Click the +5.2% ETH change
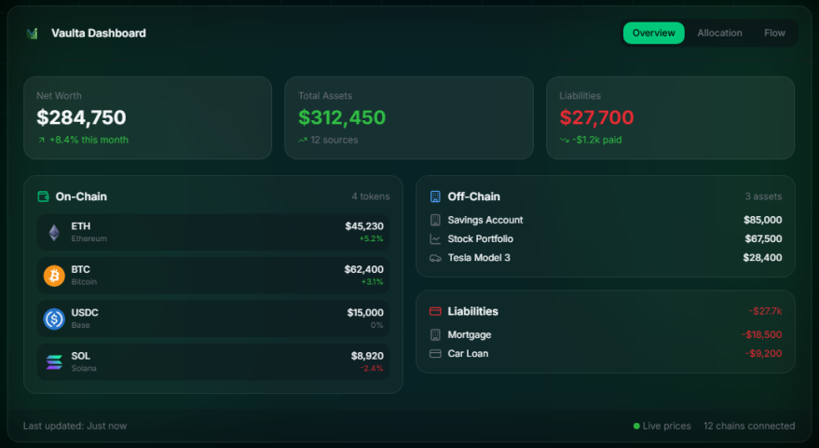This screenshot has height=448, width=819. 371,239
